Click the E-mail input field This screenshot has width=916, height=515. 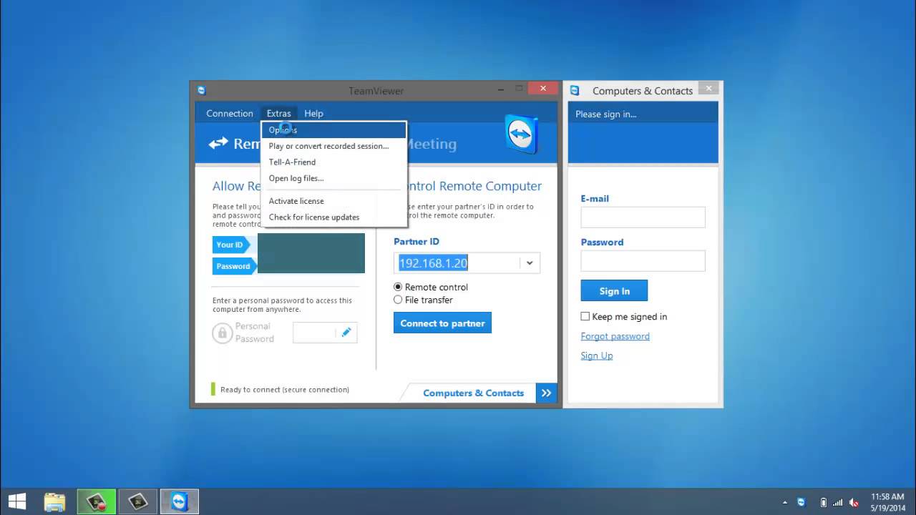tap(643, 217)
